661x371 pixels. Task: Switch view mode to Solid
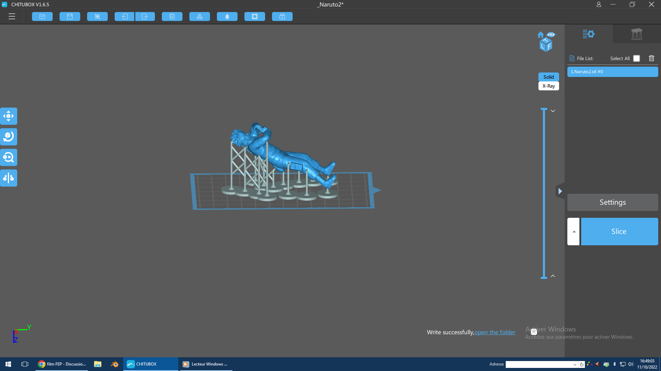point(548,77)
